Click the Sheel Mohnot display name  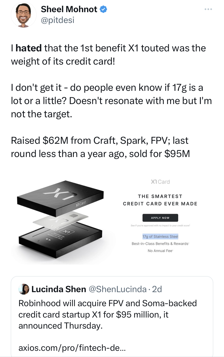tap(69, 9)
